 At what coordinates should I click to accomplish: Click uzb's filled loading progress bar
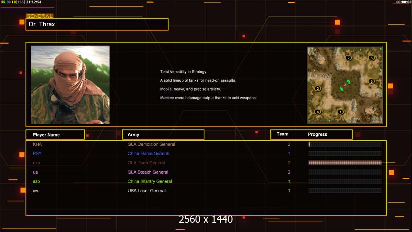345,163
